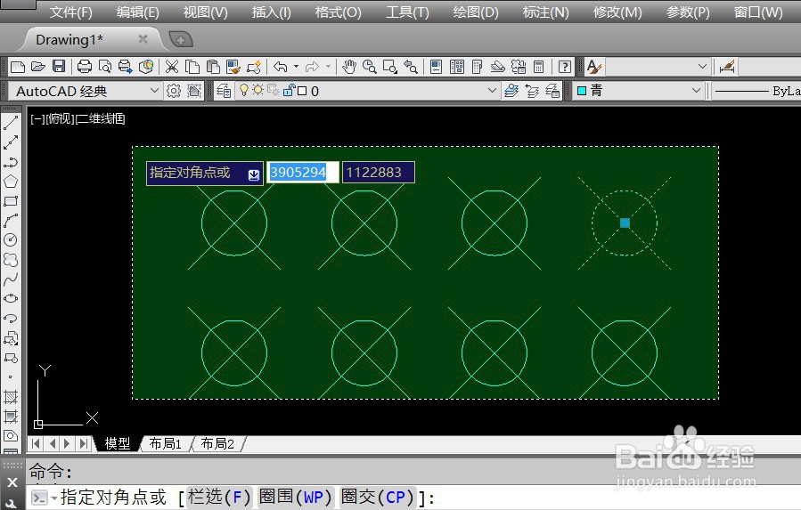This screenshot has height=510, width=801.
Task: Select the Hatch tool
Action: [x=11, y=397]
